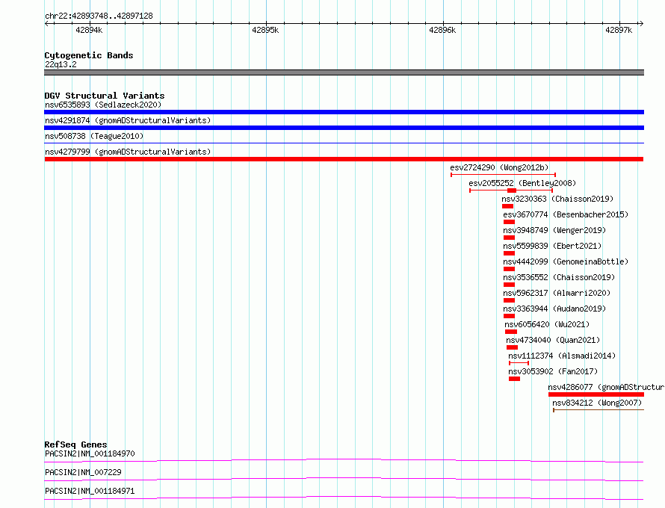The image size is (665, 508).
Task: Click the magenta line under PACSIN2|NM_007229
Action: coord(344,479)
